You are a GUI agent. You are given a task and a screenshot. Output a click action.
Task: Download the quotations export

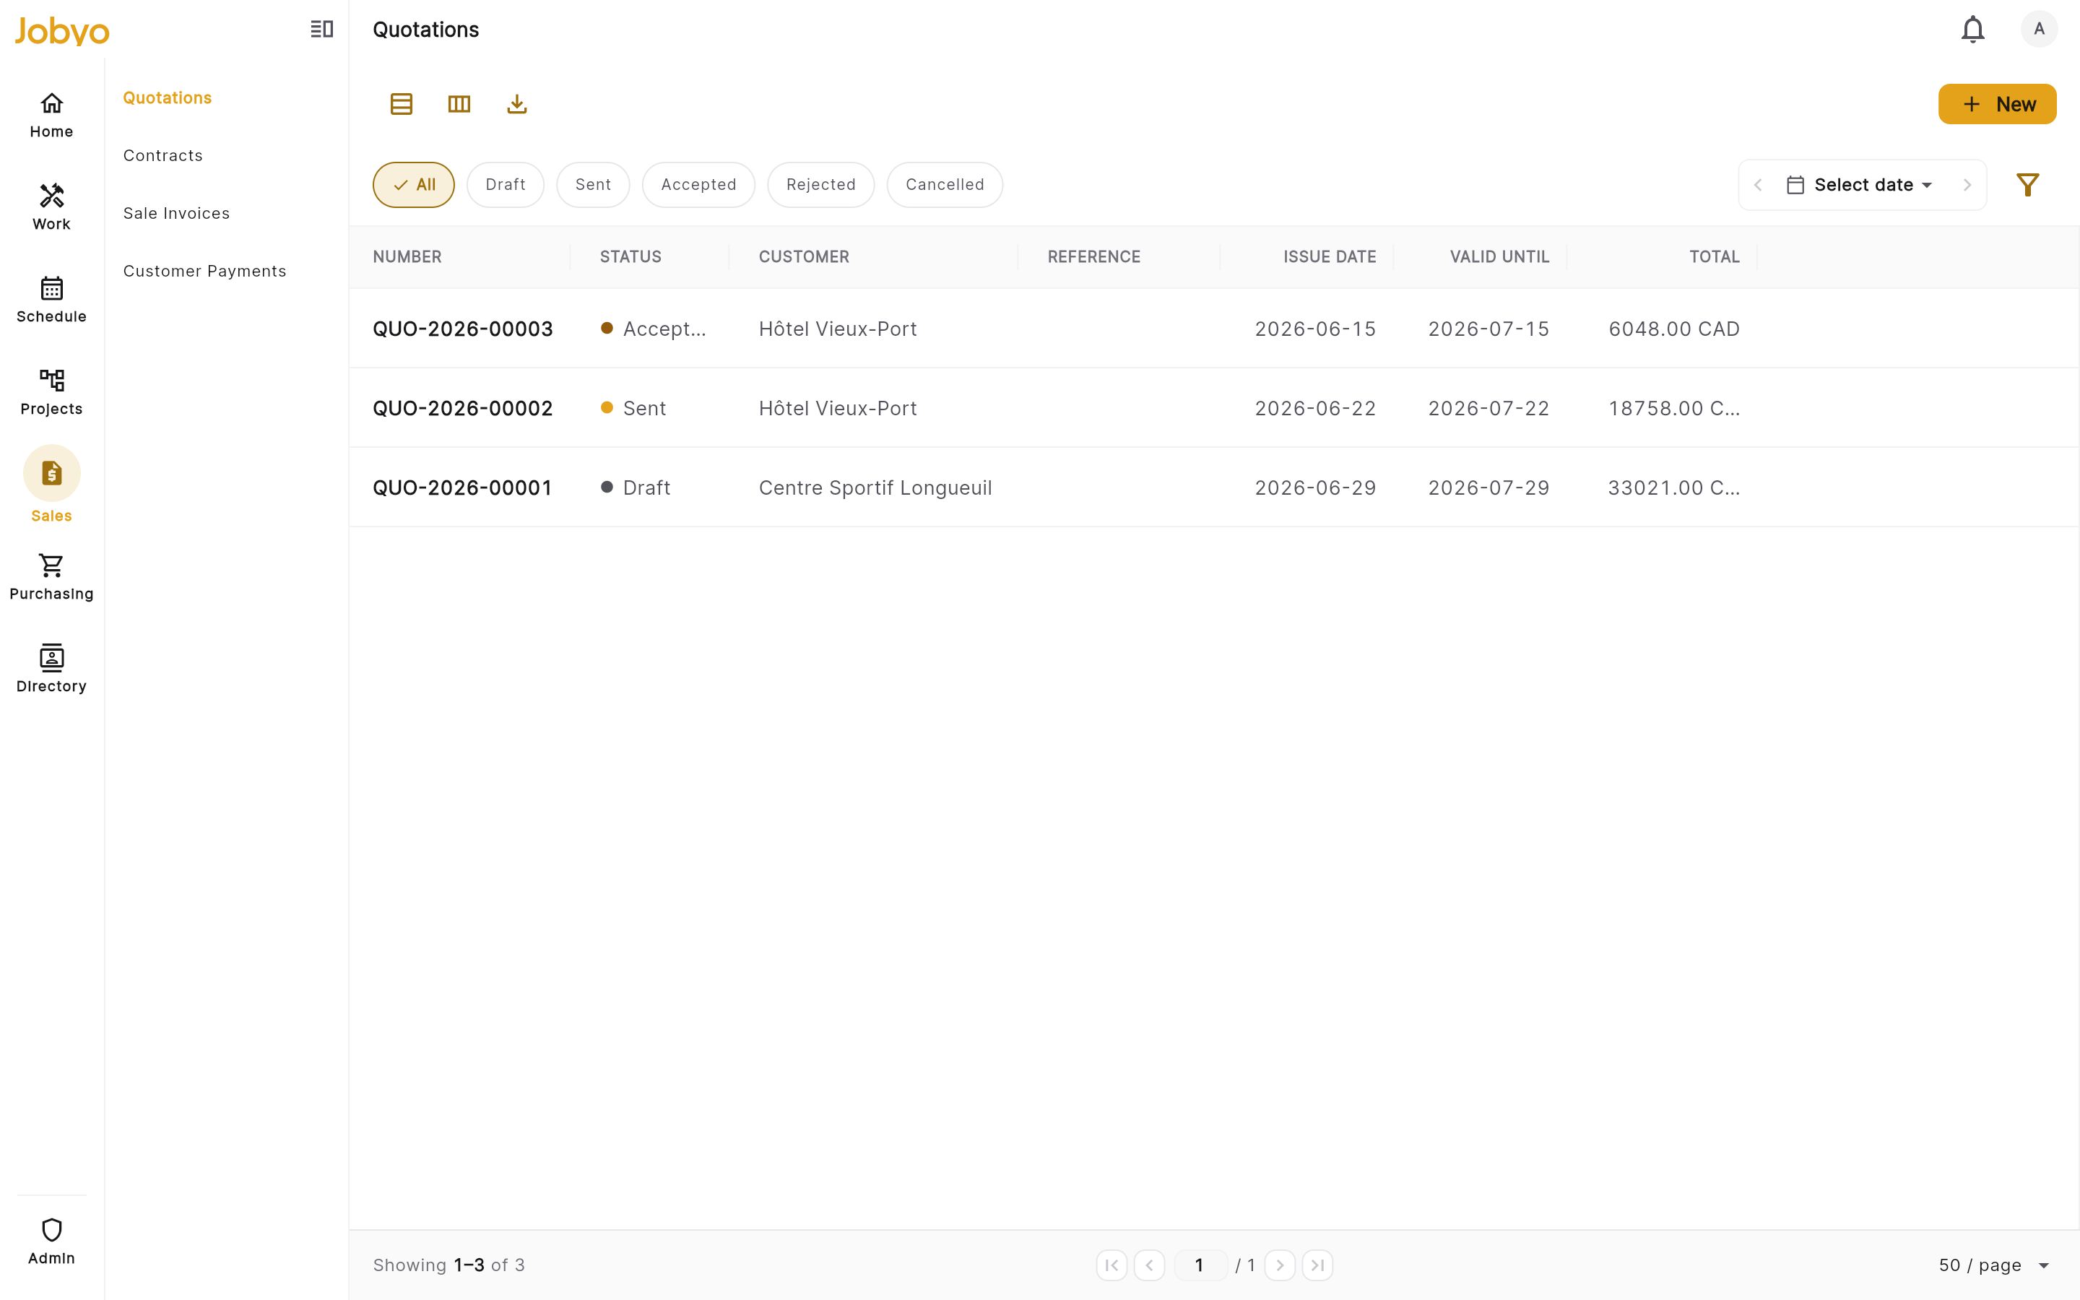(516, 104)
